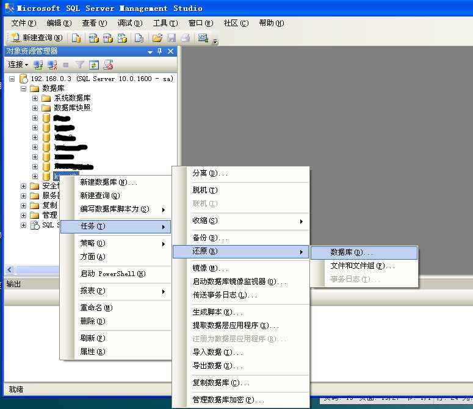Choose 新建数据库(N)... in context menu
The width and height of the screenshot is (473, 409).
pyautogui.click(x=115, y=182)
